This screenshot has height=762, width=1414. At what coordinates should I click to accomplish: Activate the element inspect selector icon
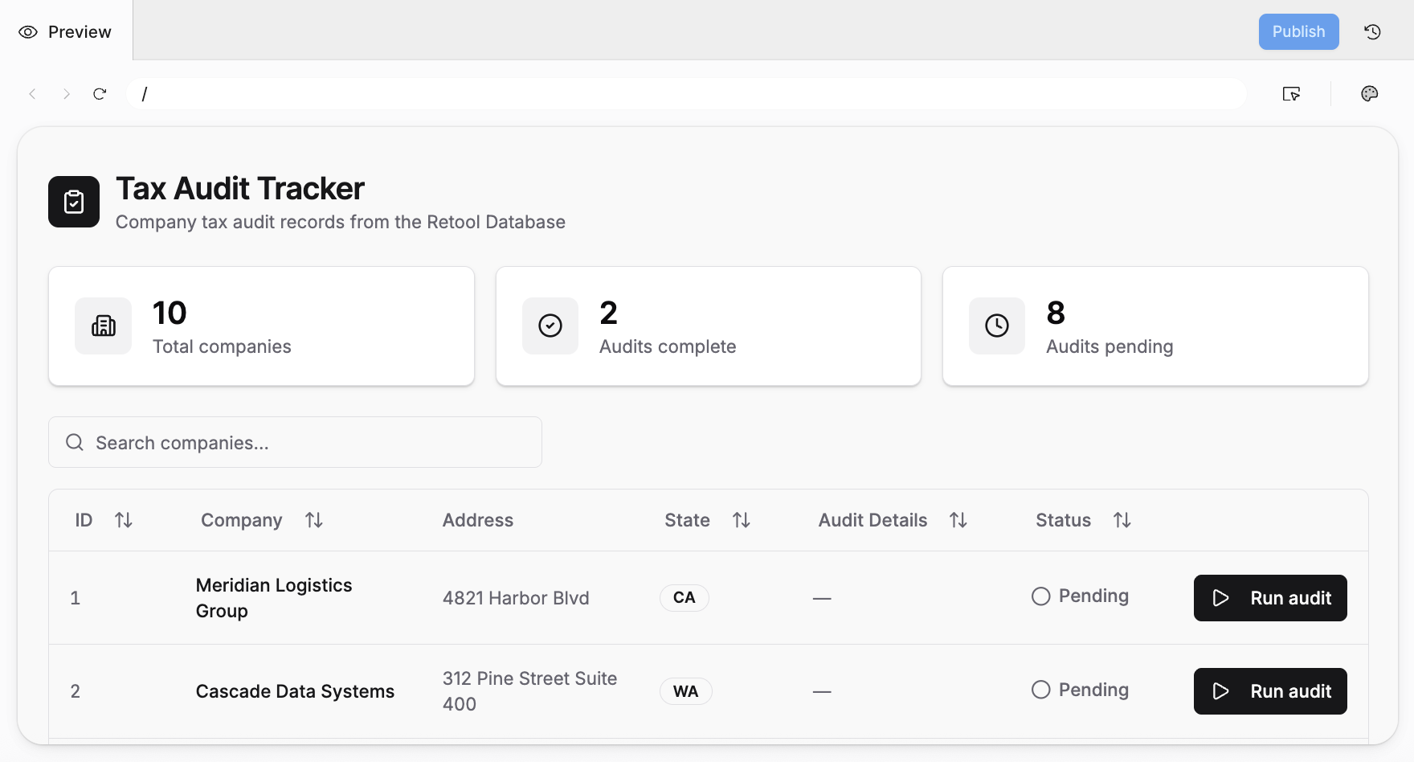pyautogui.click(x=1291, y=94)
